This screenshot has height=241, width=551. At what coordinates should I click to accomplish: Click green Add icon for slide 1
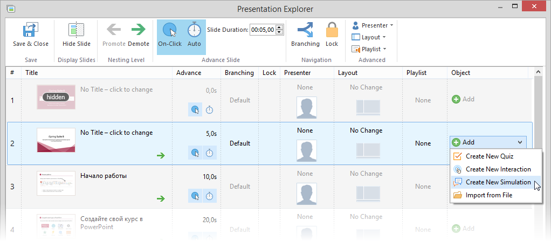tap(456, 100)
